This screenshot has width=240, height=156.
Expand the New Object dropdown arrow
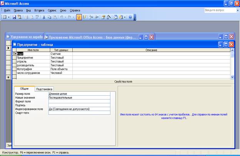pyautogui.click(x=125, y=17)
